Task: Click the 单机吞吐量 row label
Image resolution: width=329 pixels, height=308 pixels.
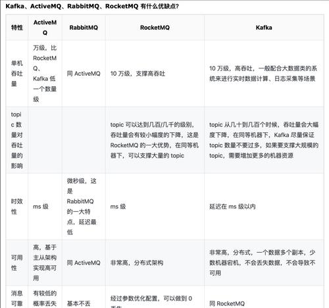Action: [x=17, y=74]
